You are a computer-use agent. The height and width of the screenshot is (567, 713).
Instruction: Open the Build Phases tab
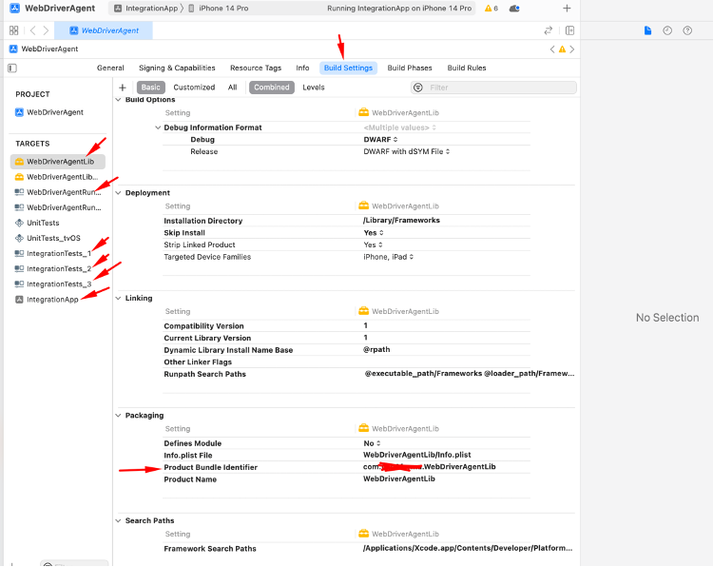click(x=409, y=68)
